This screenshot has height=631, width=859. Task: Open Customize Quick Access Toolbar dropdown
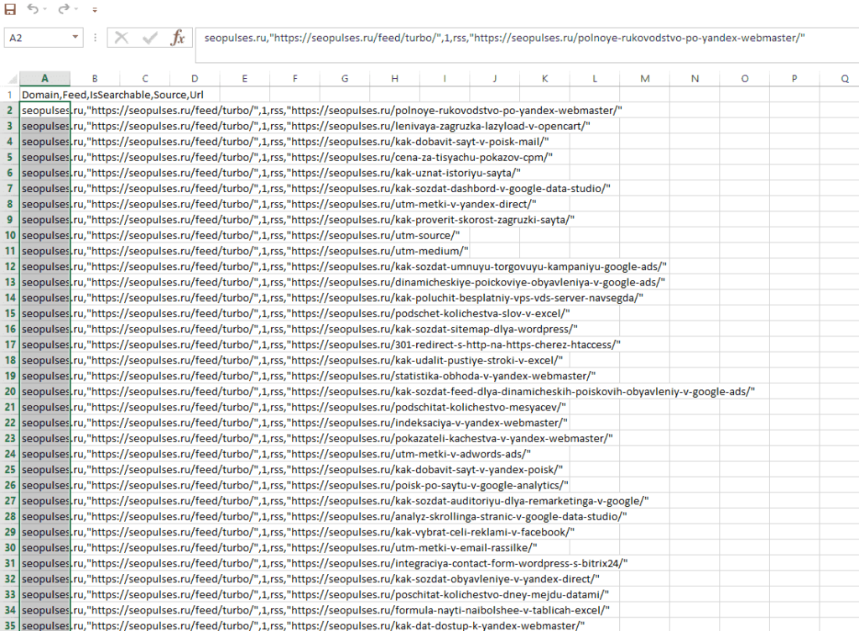pyautogui.click(x=95, y=9)
